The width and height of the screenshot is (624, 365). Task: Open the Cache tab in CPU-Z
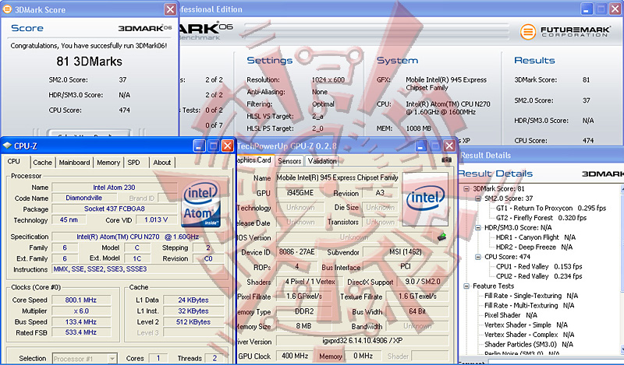click(x=43, y=163)
